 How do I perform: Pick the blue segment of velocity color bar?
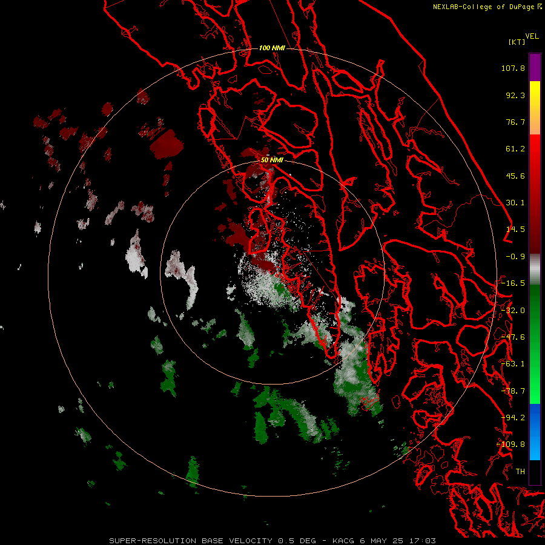(x=535, y=432)
